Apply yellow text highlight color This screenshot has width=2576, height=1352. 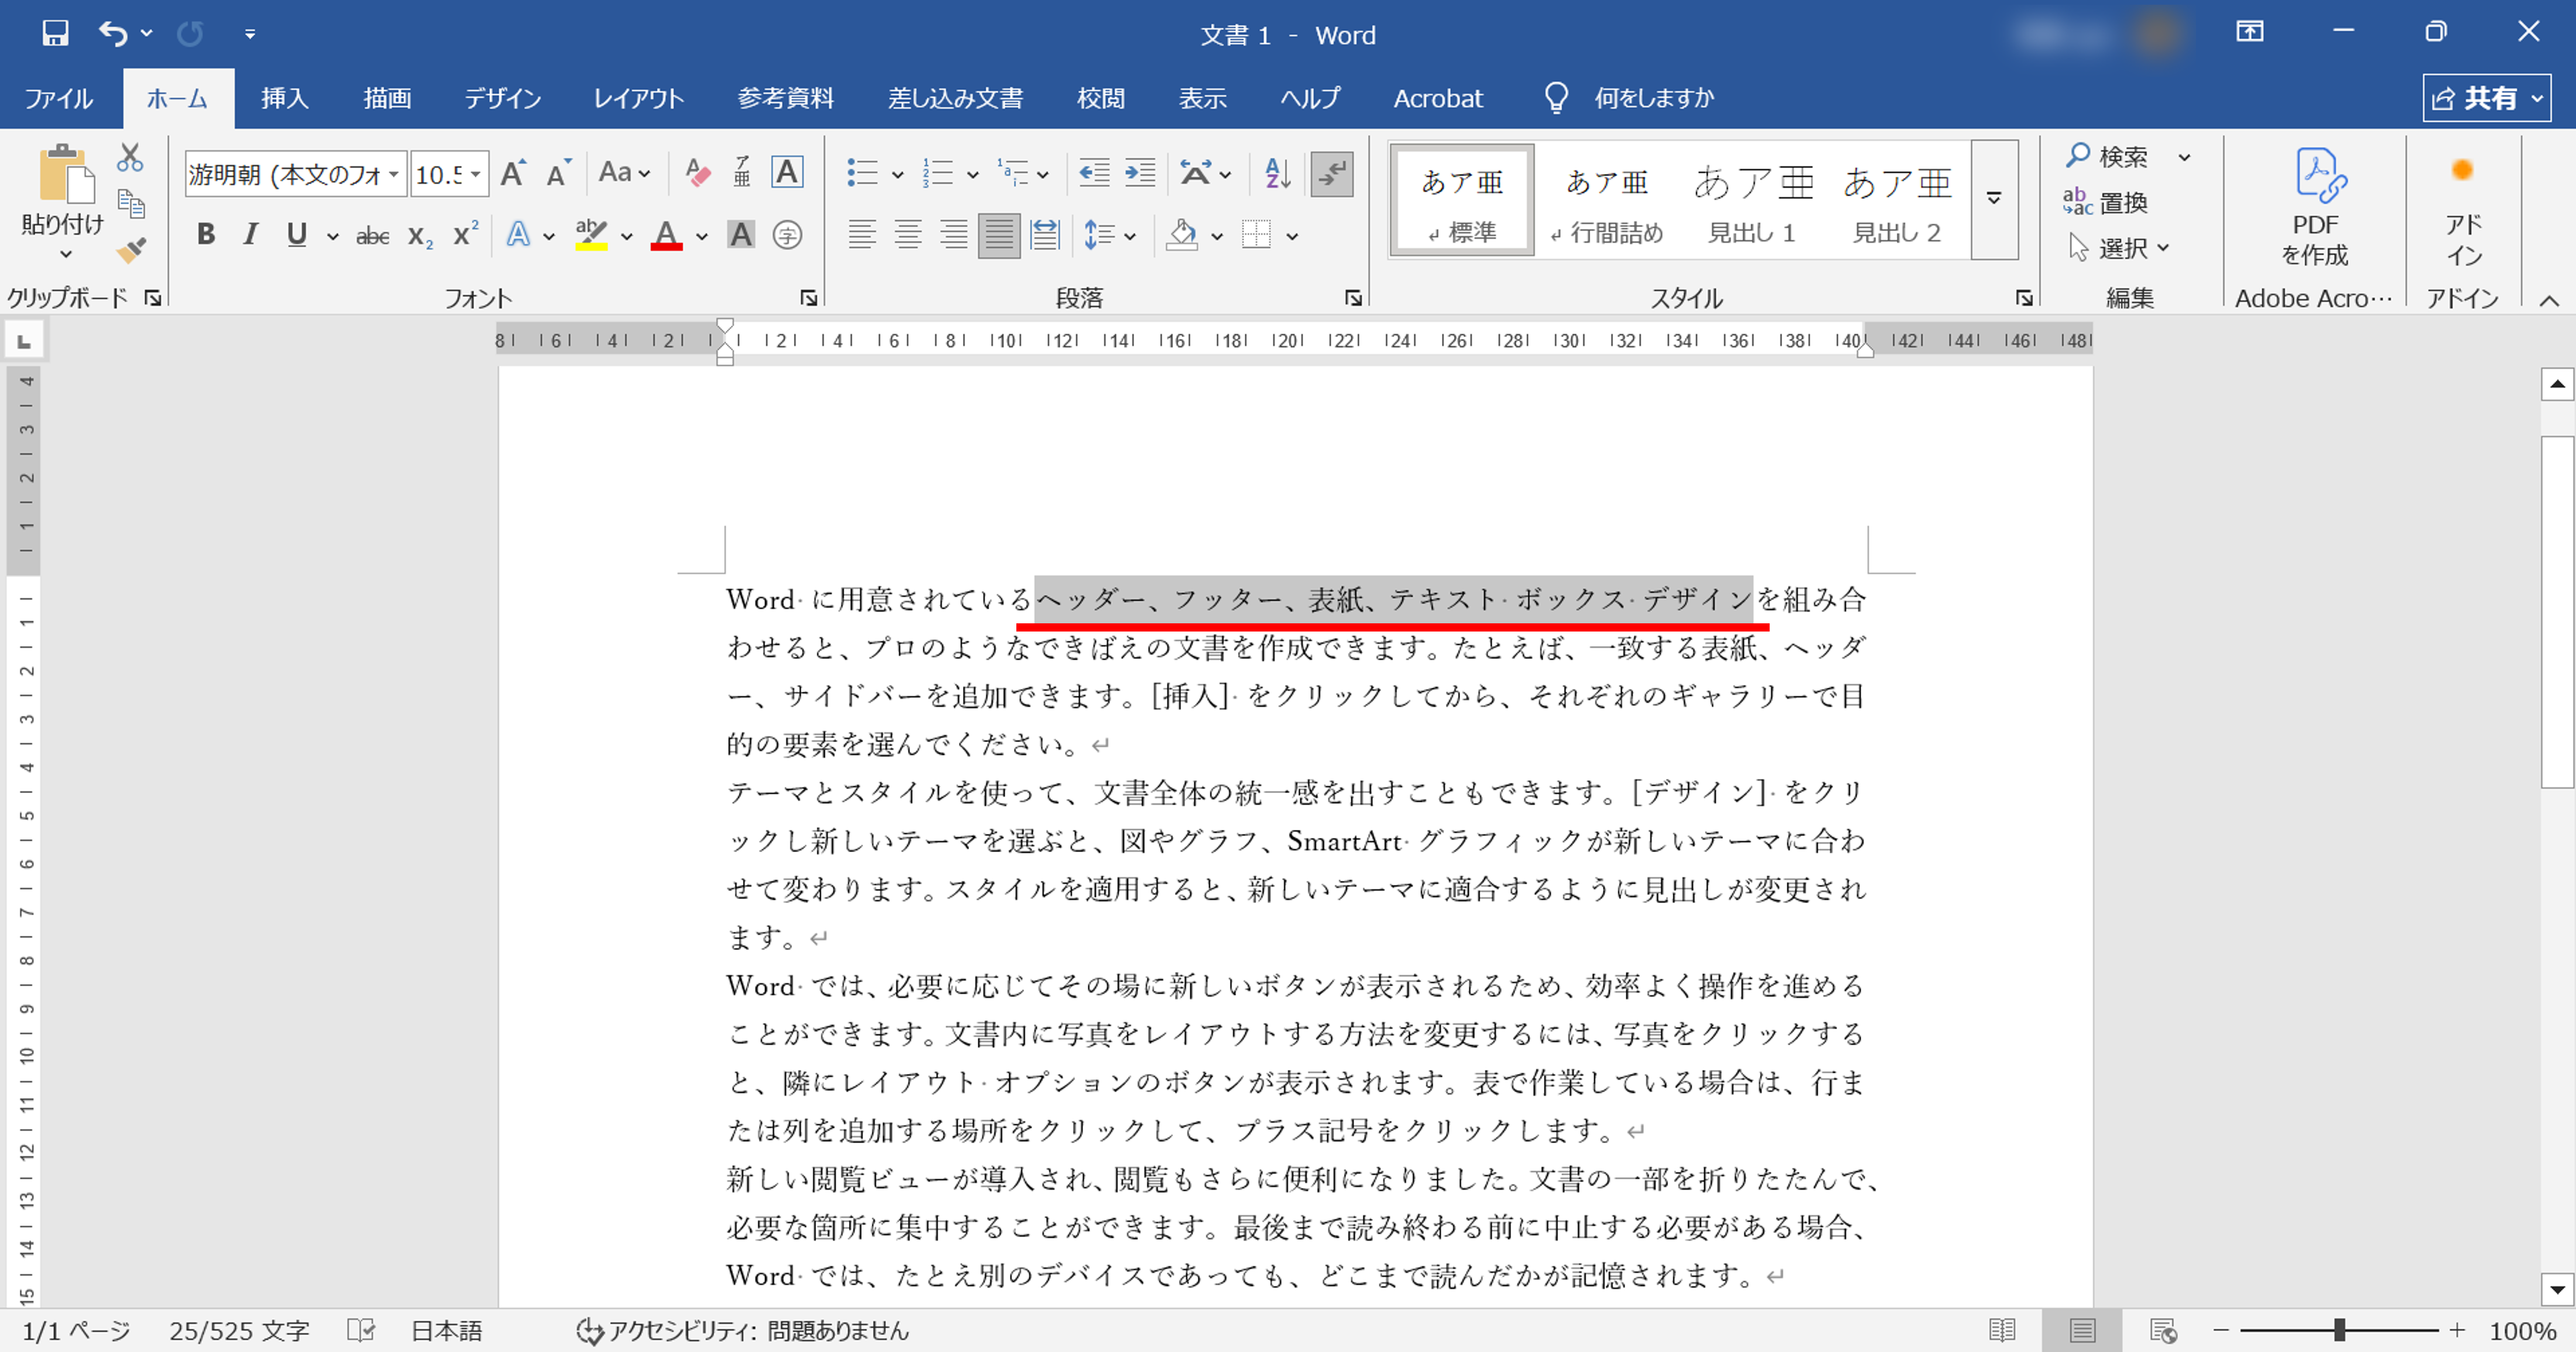(x=591, y=236)
